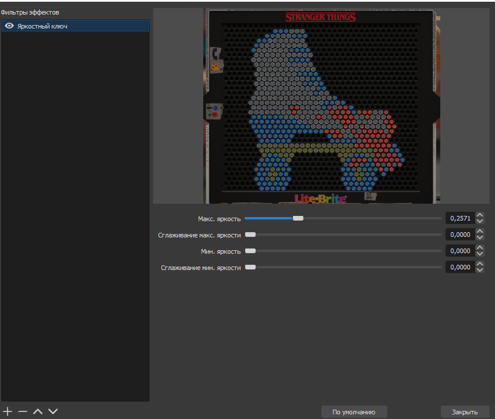Click the Lite-Brite filter preview image
Image resolution: width=495 pixels, height=419 pixels.
tap(321, 106)
